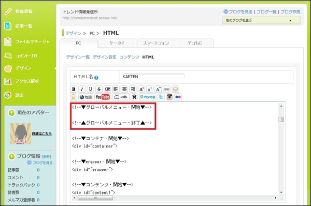311x206 pixels.
Task: Toggle bold formatting in the editor toolbar
Action: pyautogui.click(x=74, y=89)
